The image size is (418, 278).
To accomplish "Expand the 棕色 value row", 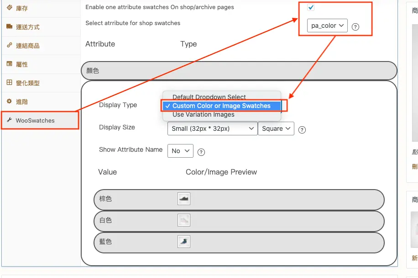I will click(239, 200).
